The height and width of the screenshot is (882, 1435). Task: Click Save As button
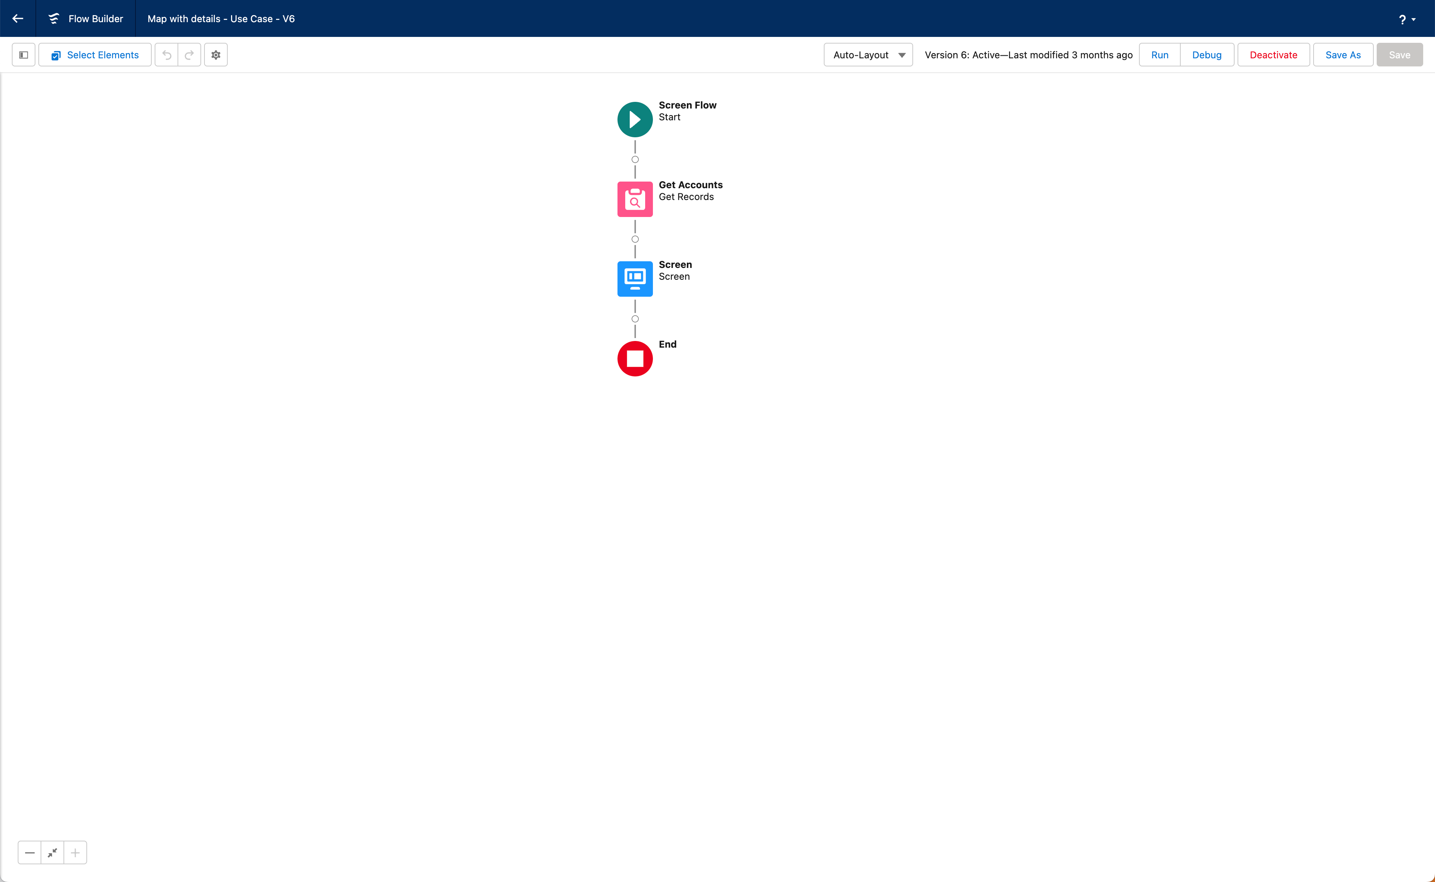click(x=1342, y=55)
